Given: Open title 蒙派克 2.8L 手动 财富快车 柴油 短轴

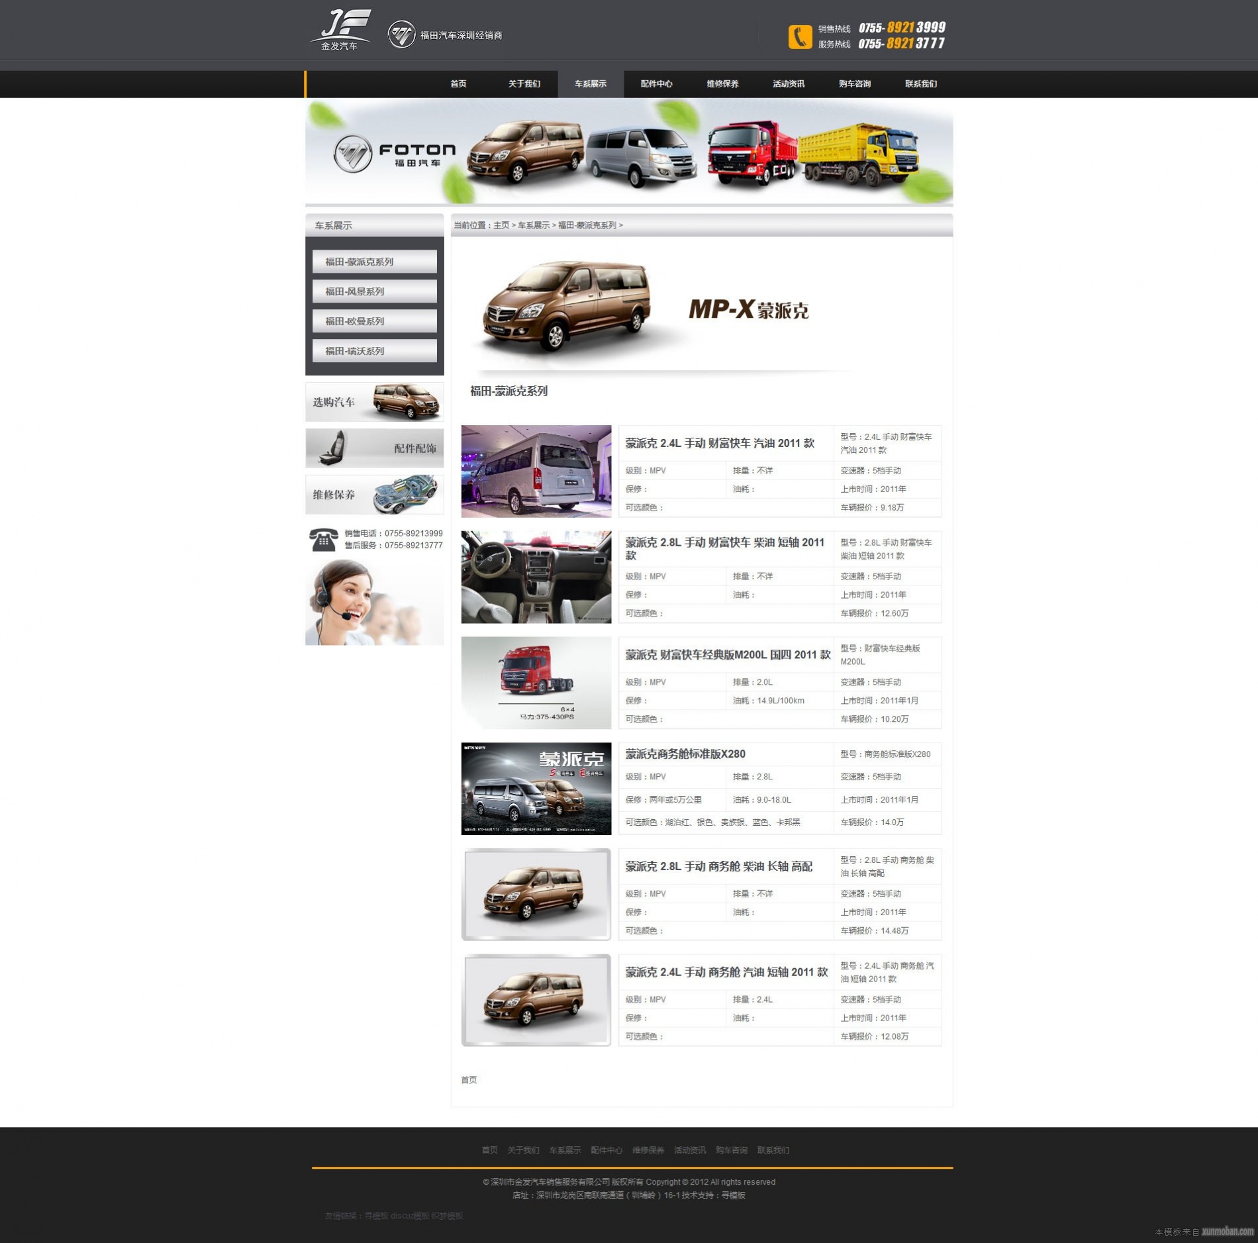Looking at the screenshot, I should click(x=725, y=549).
